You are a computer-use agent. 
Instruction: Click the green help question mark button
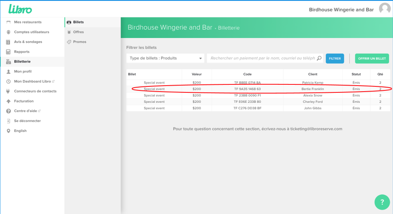pos(382,202)
